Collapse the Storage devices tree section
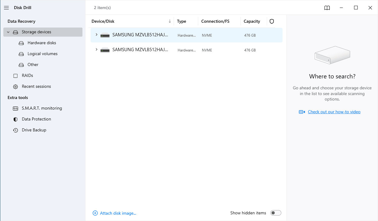378x221 pixels. 8,32
